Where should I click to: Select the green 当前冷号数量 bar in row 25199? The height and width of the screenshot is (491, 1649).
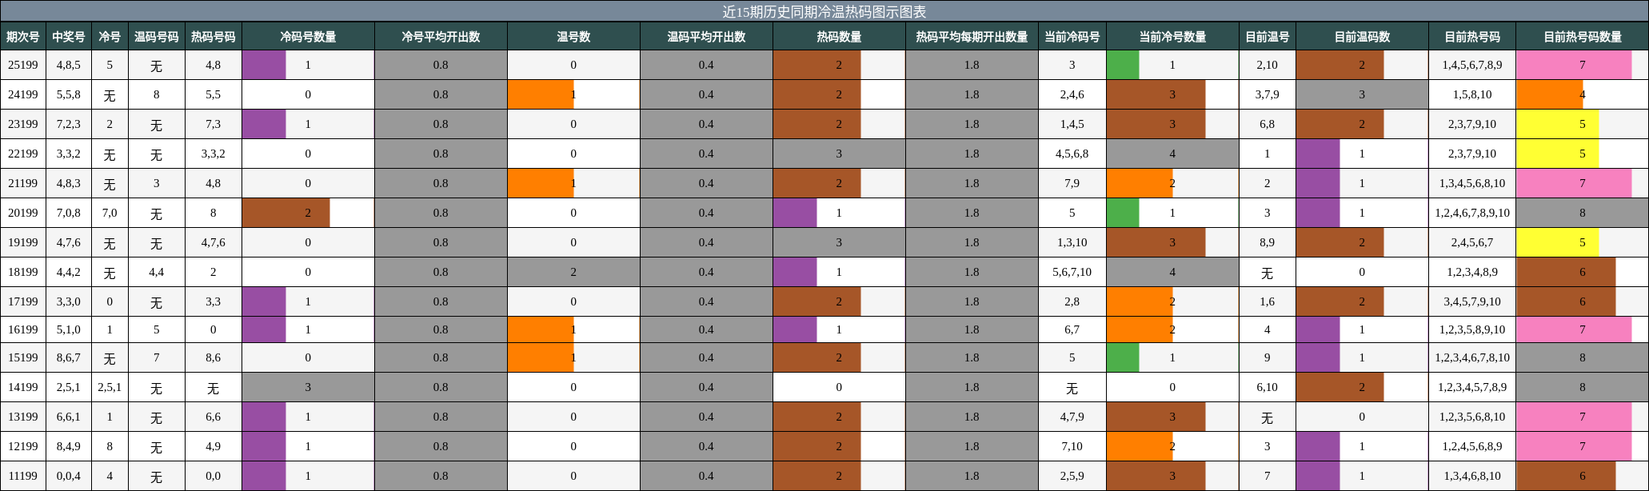pyautogui.click(x=1123, y=65)
